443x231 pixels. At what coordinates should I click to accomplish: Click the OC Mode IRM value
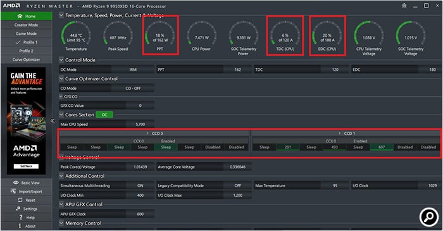point(133,70)
